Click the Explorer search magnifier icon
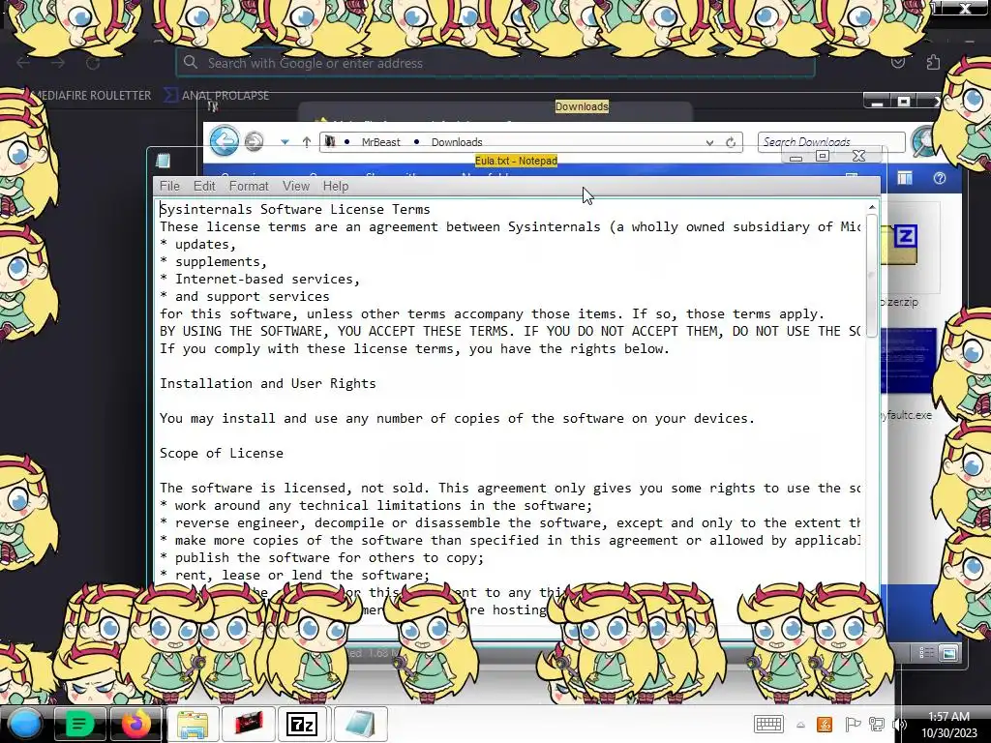The width and height of the screenshot is (991, 743). click(x=923, y=141)
